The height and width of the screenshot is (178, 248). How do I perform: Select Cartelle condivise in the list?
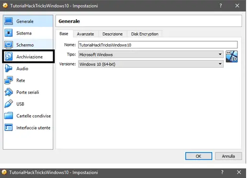pyautogui.click(x=28, y=116)
